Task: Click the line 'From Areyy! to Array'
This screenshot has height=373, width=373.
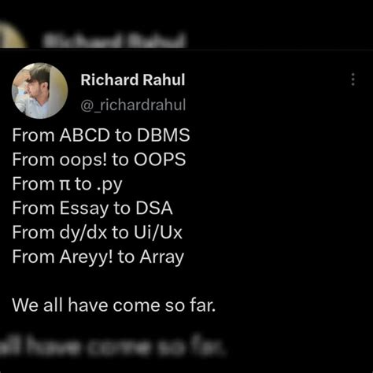Action: tap(98, 257)
